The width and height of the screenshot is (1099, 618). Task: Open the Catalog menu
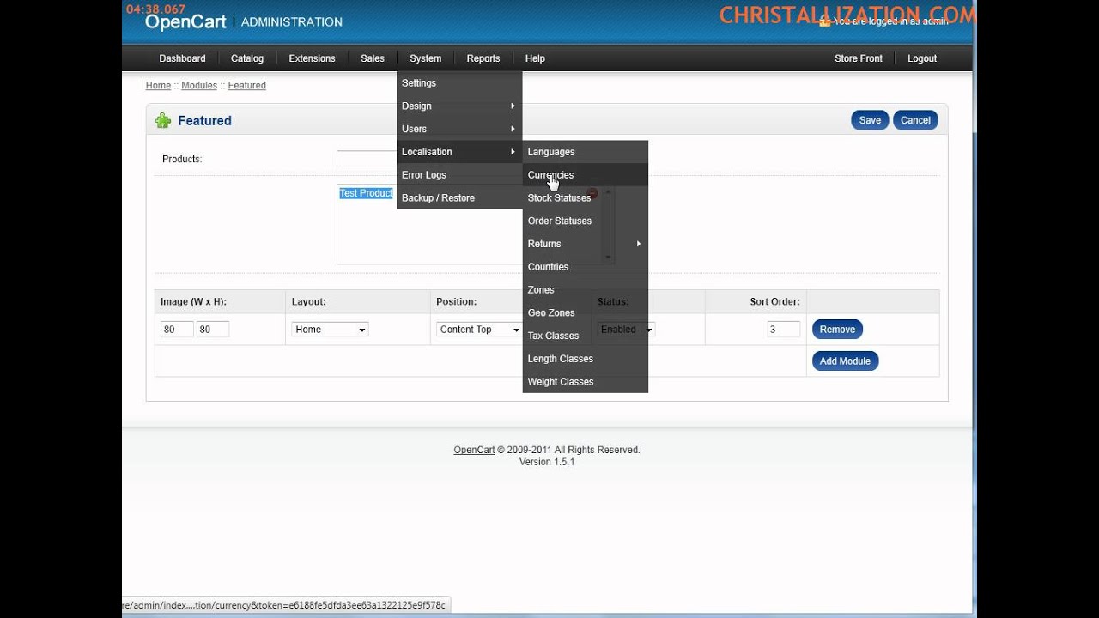pos(247,58)
